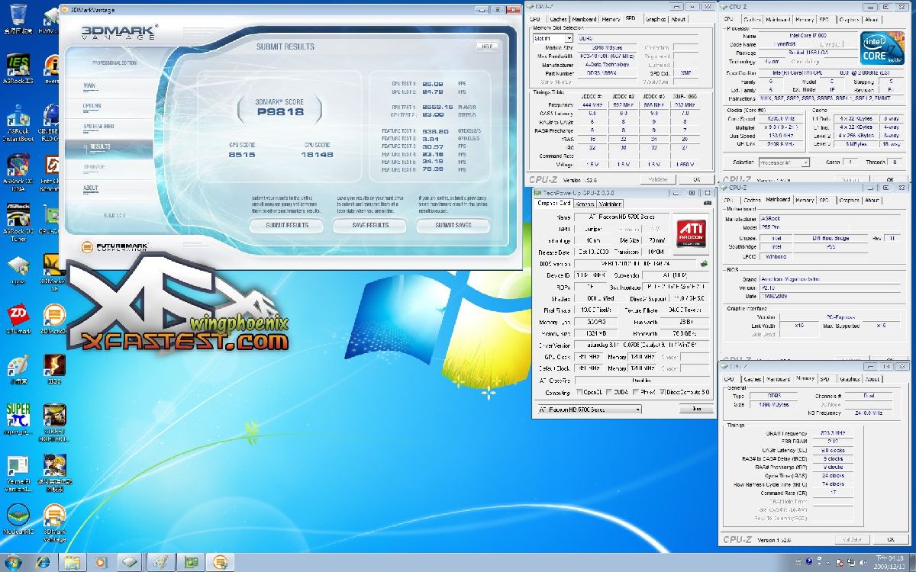
Task: Click the Intel Core i7 logo in CPU-Z
Action: (x=883, y=48)
